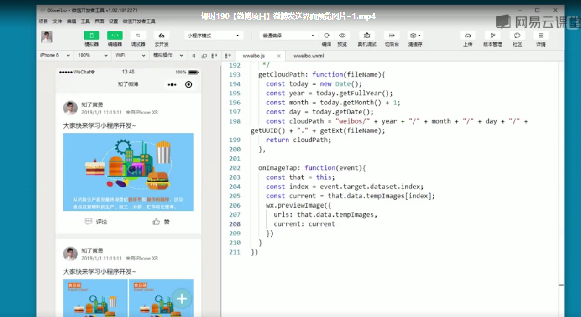The image size is (581, 317).
Task: Tap the 赞 like button on first post
Action: tap(161, 222)
